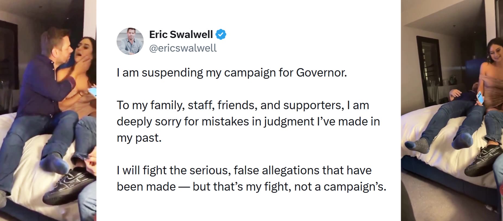Click the black sneaker in right image

482,160
